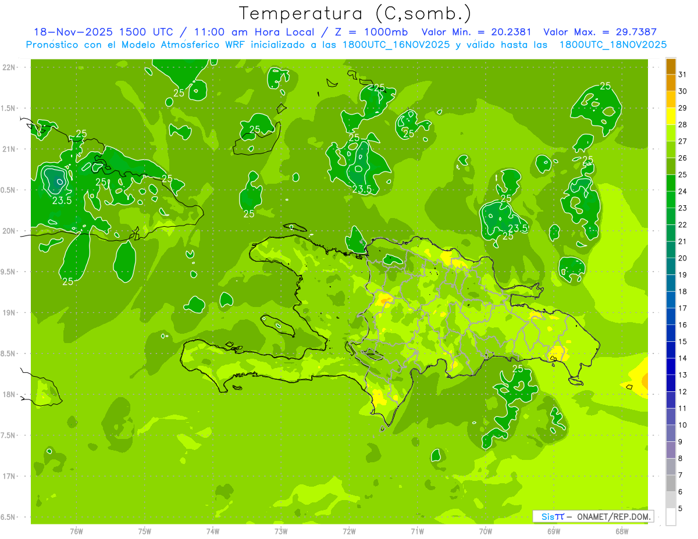Image resolution: width=698 pixels, height=539 pixels.
Task: Click the '29' value on the color scale
Action: [x=683, y=108]
